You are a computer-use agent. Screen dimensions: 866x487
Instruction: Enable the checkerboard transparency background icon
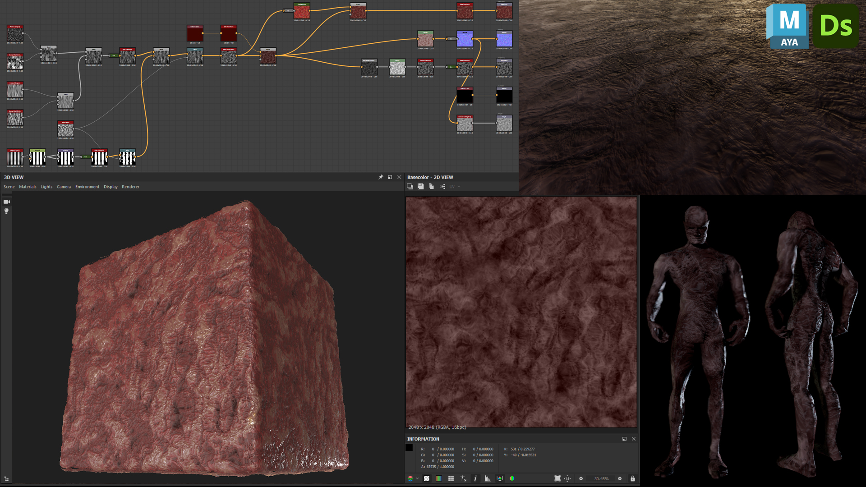[x=427, y=479]
